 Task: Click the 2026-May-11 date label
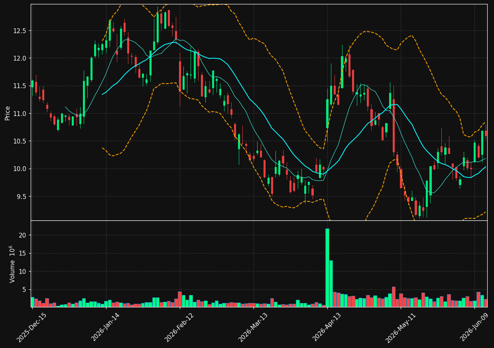click(400, 327)
